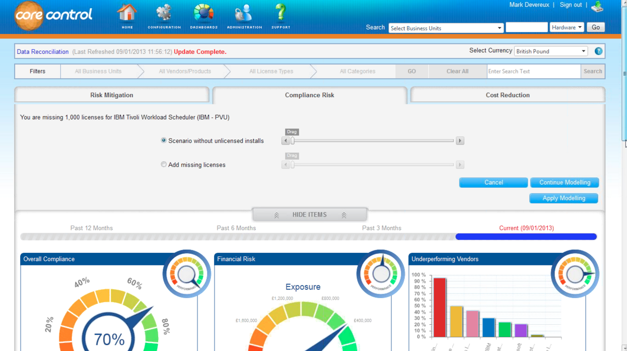Click the 70% compliance gauge value
Screen dimensions: 627x351
point(109,339)
